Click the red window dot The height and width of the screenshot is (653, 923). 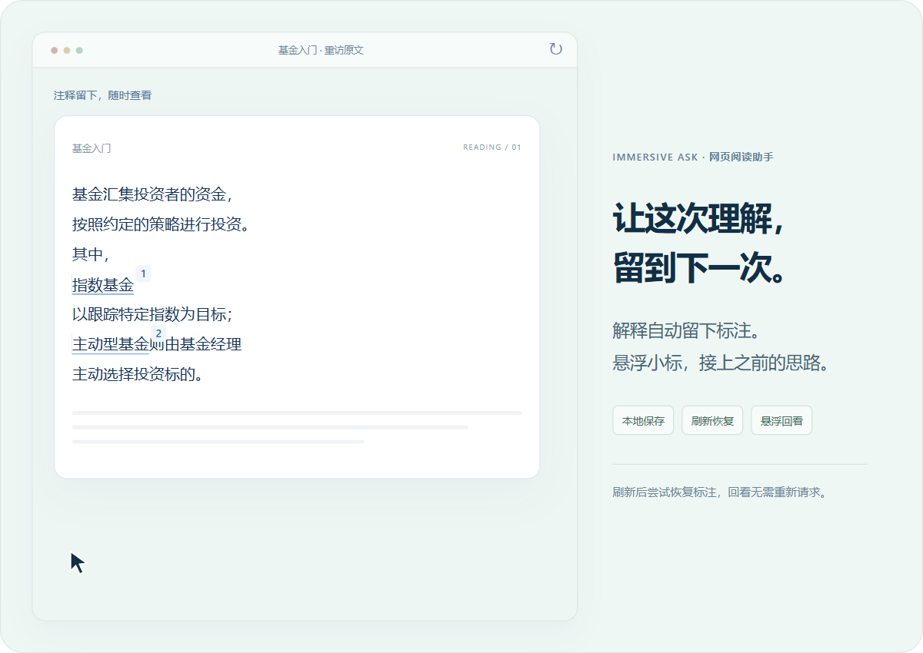[x=55, y=50]
